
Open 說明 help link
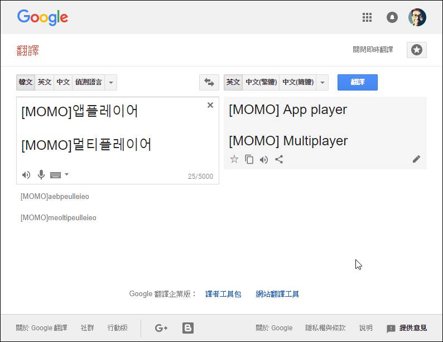(366, 328)
